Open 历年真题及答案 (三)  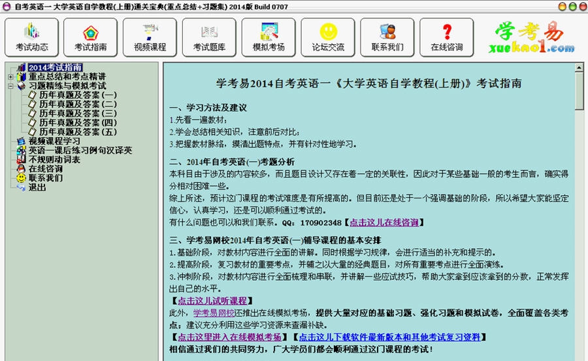pos(78,113)
